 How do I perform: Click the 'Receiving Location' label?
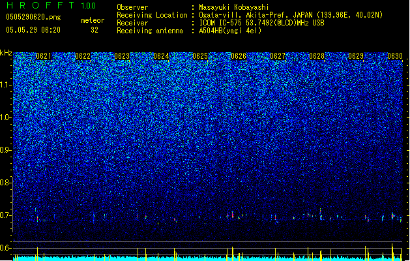(x=152, y=15)
